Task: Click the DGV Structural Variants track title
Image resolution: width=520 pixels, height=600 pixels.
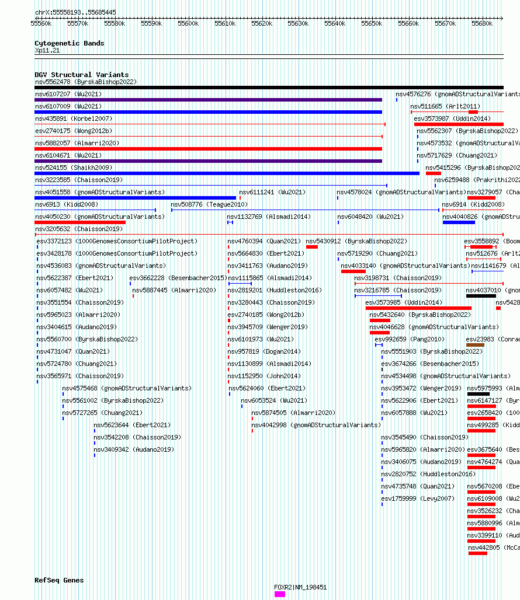Action: pos(82,75)
